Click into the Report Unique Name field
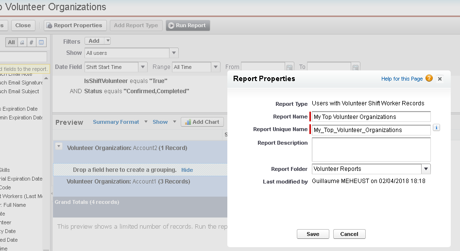This screenshot has width=460, height=251. pyautogui.click(x=371, y=130)
